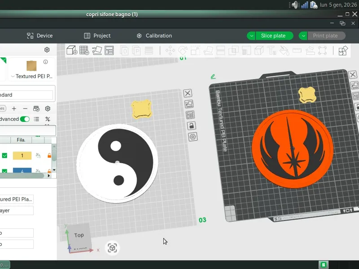359x269 pixels.
Task: Open the Assembly view puzzle icon
Action: (343, 51)
